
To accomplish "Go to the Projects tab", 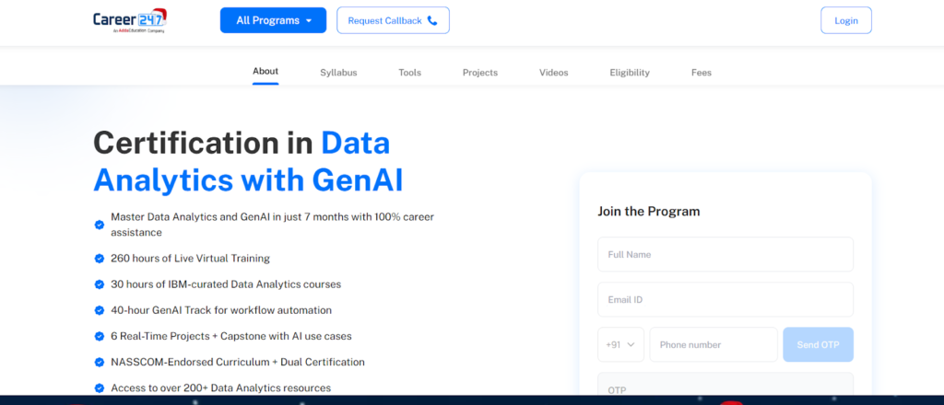I will pos(480,73).
